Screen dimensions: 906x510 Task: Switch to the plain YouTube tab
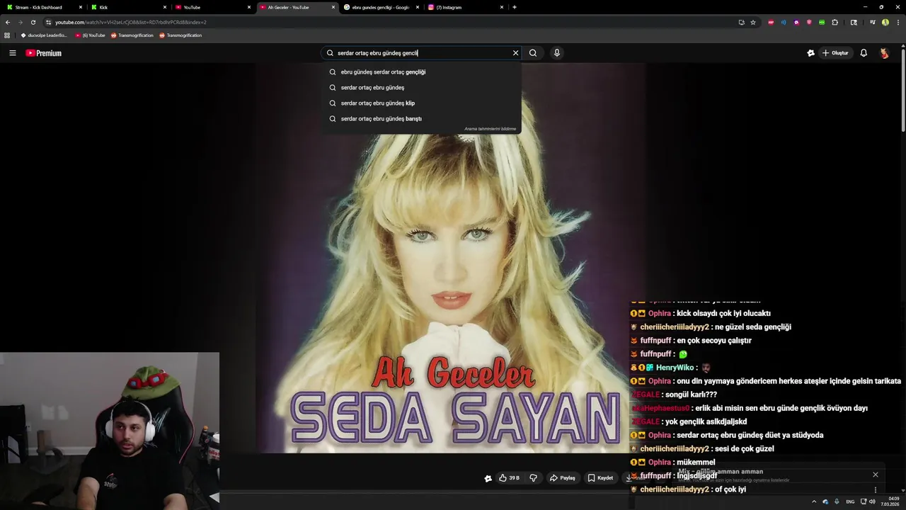click(x=212, y=7)
